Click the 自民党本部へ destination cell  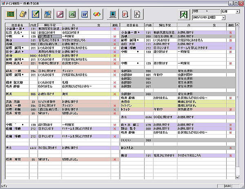click(86, 63)
